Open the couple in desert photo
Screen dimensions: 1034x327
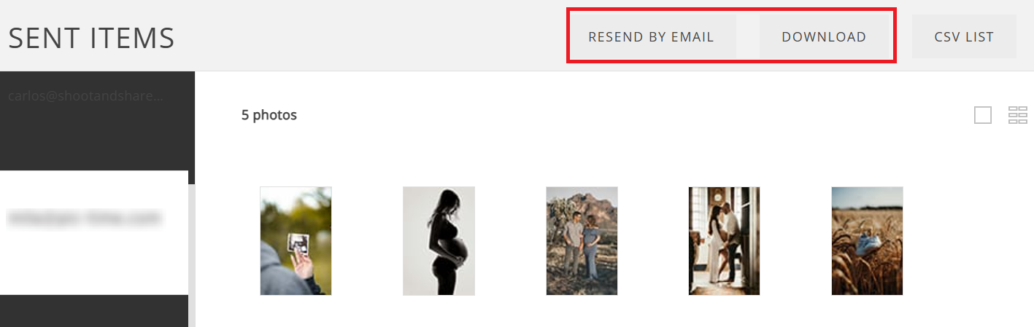pyautogui.click(x=582, y=241)
